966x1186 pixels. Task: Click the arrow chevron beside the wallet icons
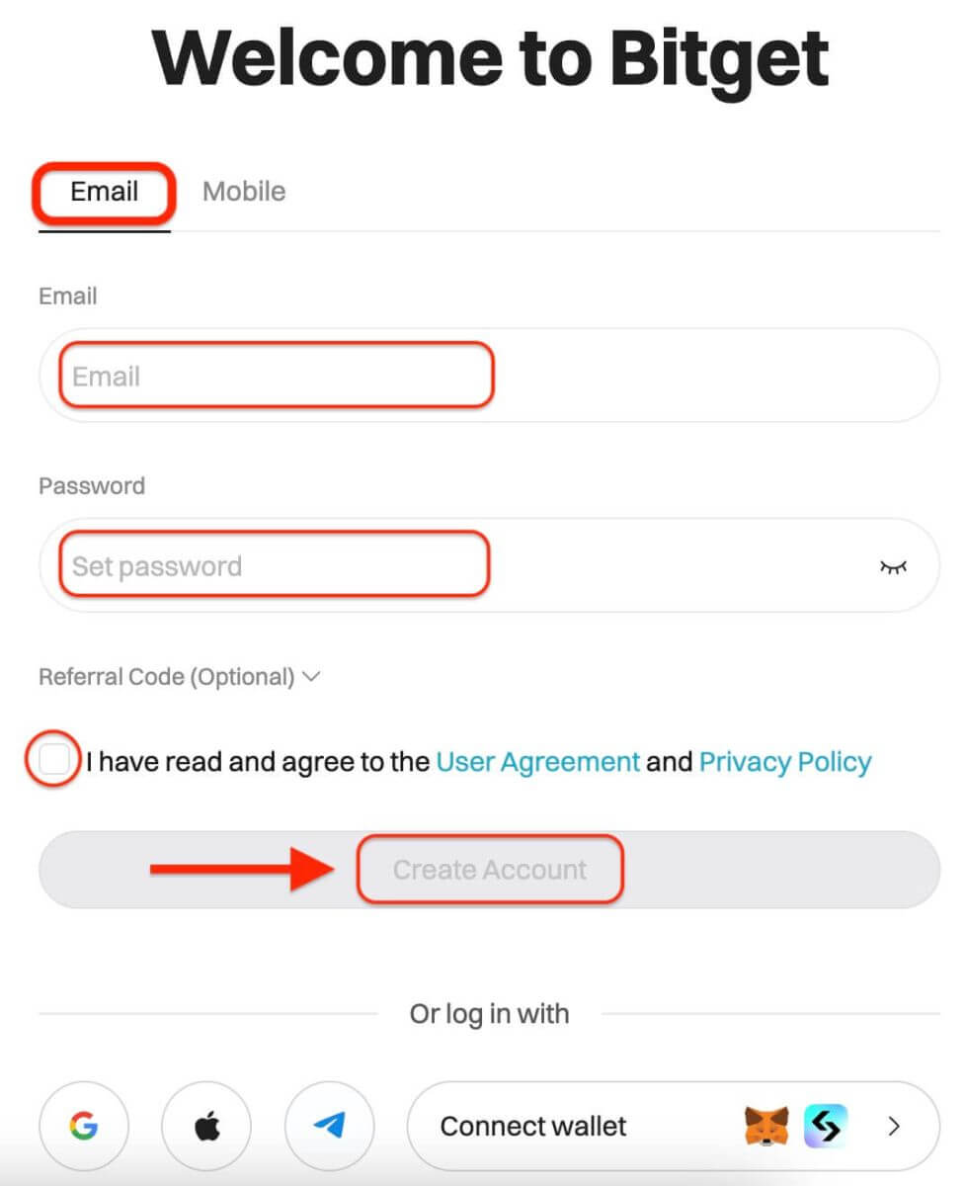[894, 1126]
